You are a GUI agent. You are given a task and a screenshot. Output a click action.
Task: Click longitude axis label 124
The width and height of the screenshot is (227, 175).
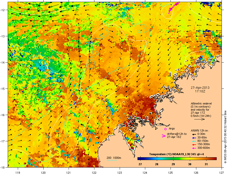[145, 172]
